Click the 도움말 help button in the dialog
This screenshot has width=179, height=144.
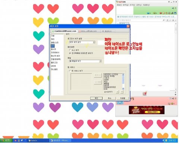click(123, 98)
